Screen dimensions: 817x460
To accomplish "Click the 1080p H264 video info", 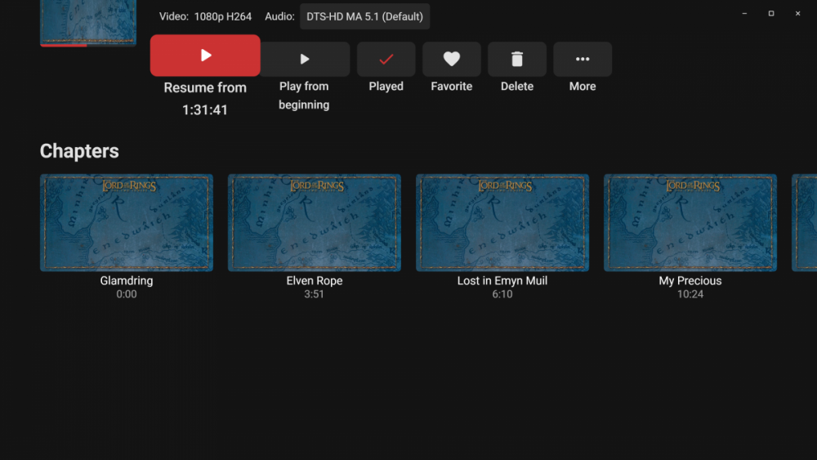I will (223, 16).
